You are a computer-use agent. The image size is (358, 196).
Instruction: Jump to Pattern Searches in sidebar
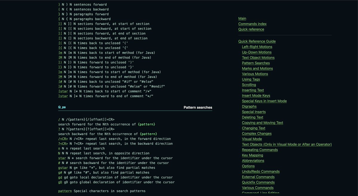(x=256, y=63)
